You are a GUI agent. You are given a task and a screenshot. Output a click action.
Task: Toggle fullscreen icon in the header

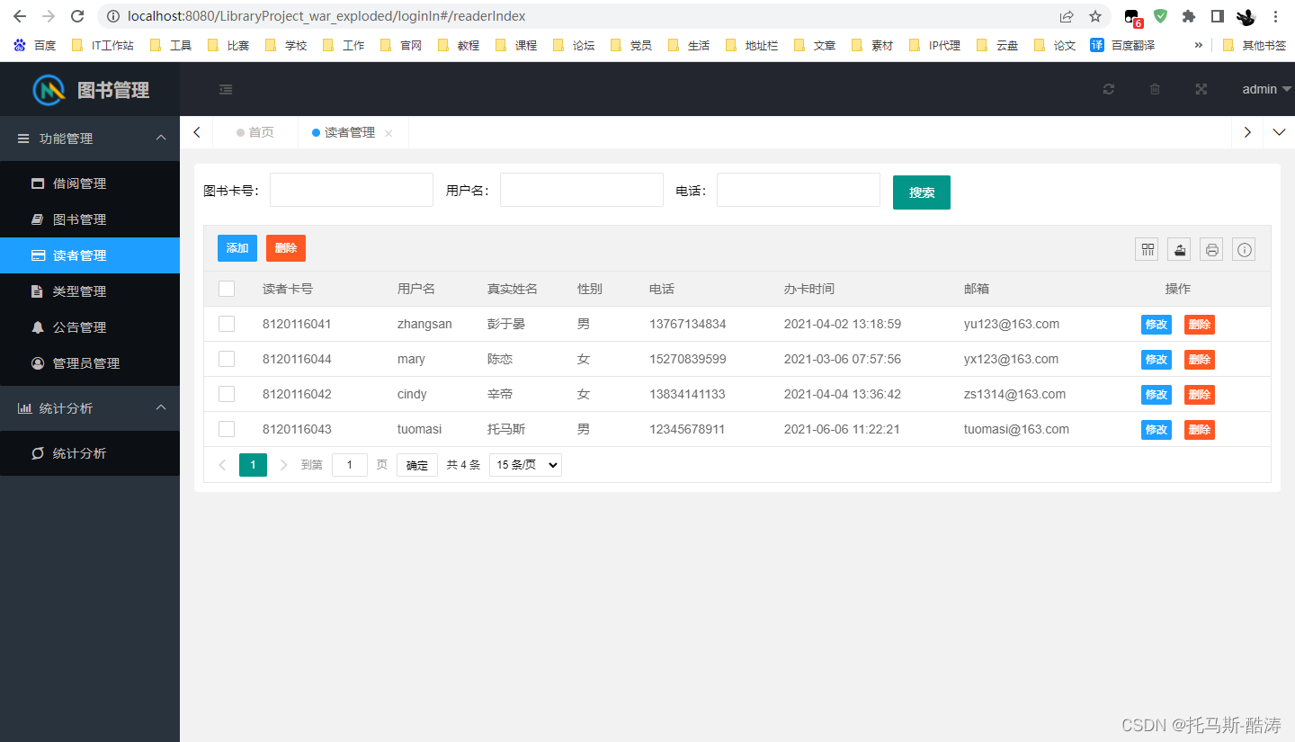pyautogui.click(x=1201, y=89)
